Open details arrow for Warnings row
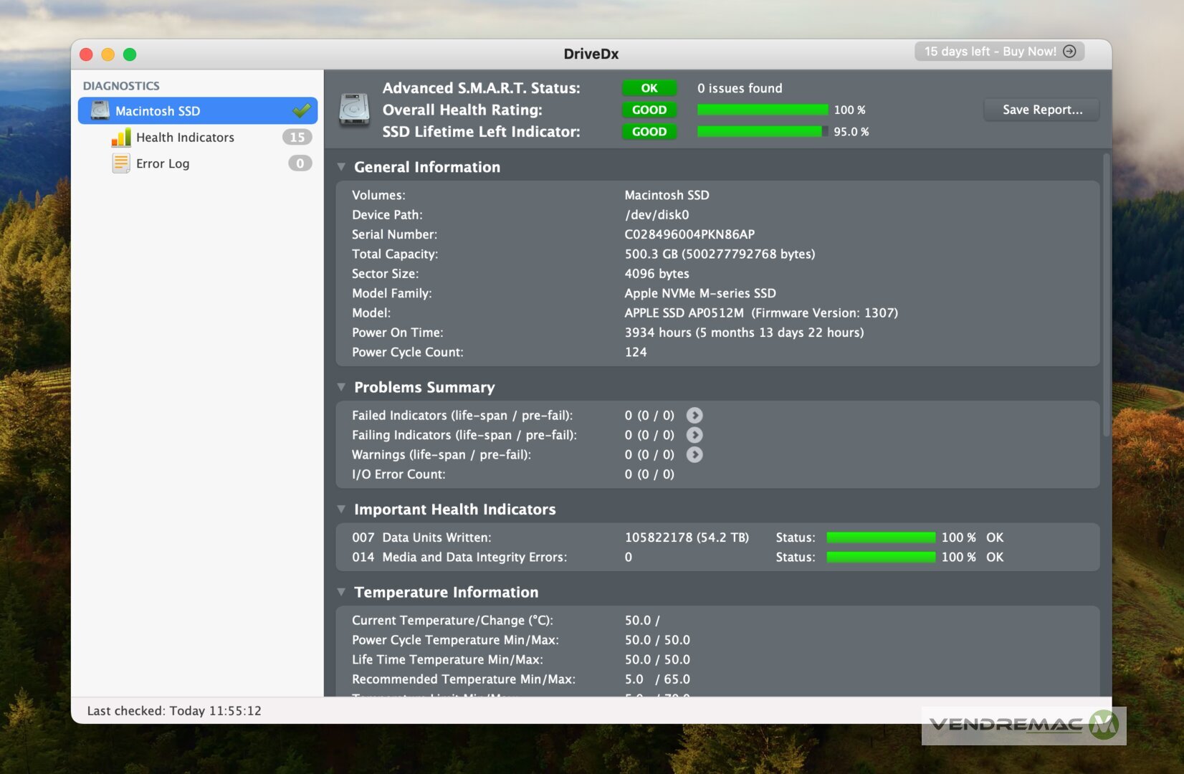Screen dimensions: 1184x774 (694, 455)
